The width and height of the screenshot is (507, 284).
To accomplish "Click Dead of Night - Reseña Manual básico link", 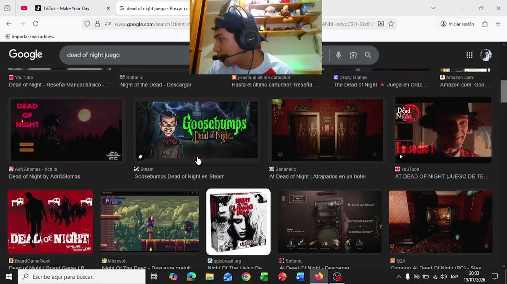I will pyautogui.click(x=59, y=85).
